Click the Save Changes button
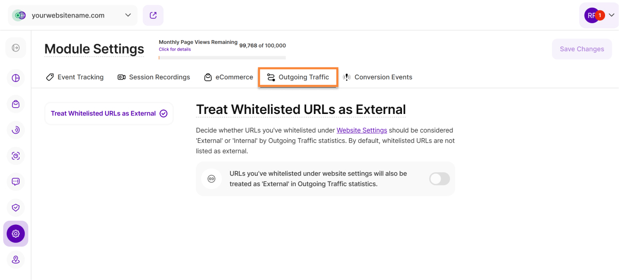 coord(581,49)
